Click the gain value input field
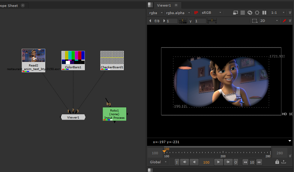Screen dimensions: 294x172 (x=172, y=21)
